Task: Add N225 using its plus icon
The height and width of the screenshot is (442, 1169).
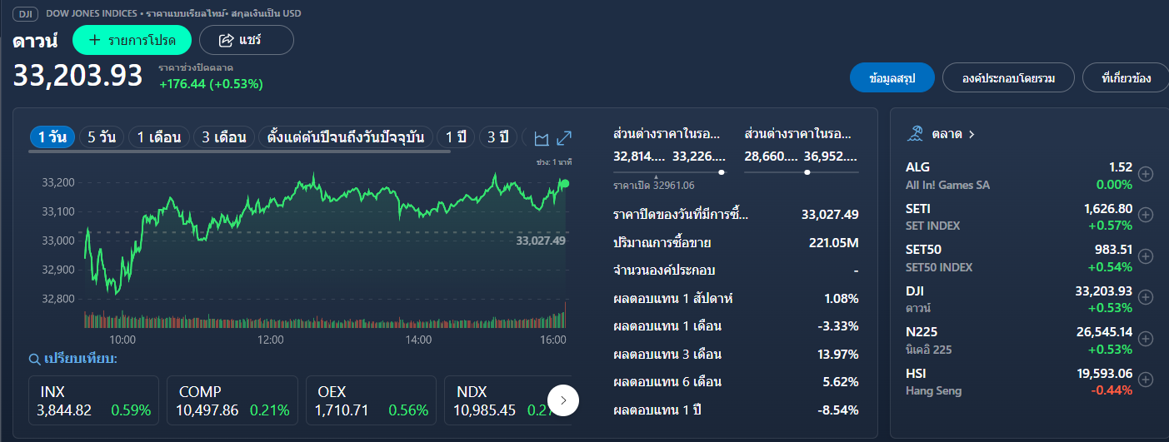Action: point(1147,339)
